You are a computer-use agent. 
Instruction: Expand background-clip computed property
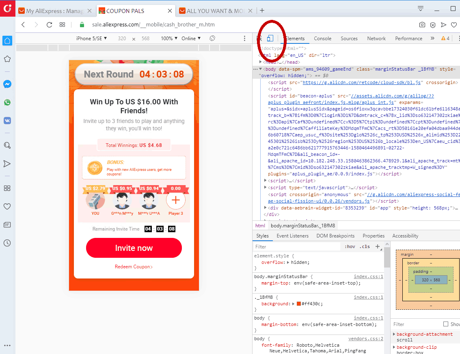(394, 347)
